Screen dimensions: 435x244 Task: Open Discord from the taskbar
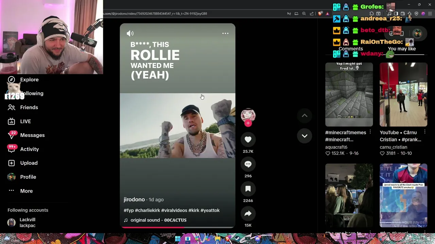(258, 239)
